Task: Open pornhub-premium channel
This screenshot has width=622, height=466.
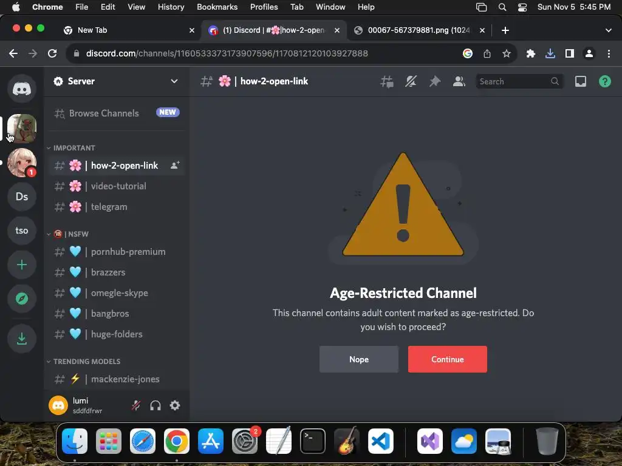Action: pos(116,252)
